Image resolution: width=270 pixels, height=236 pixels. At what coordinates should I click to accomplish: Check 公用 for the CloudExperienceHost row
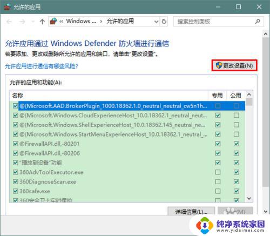click(237, 115)
